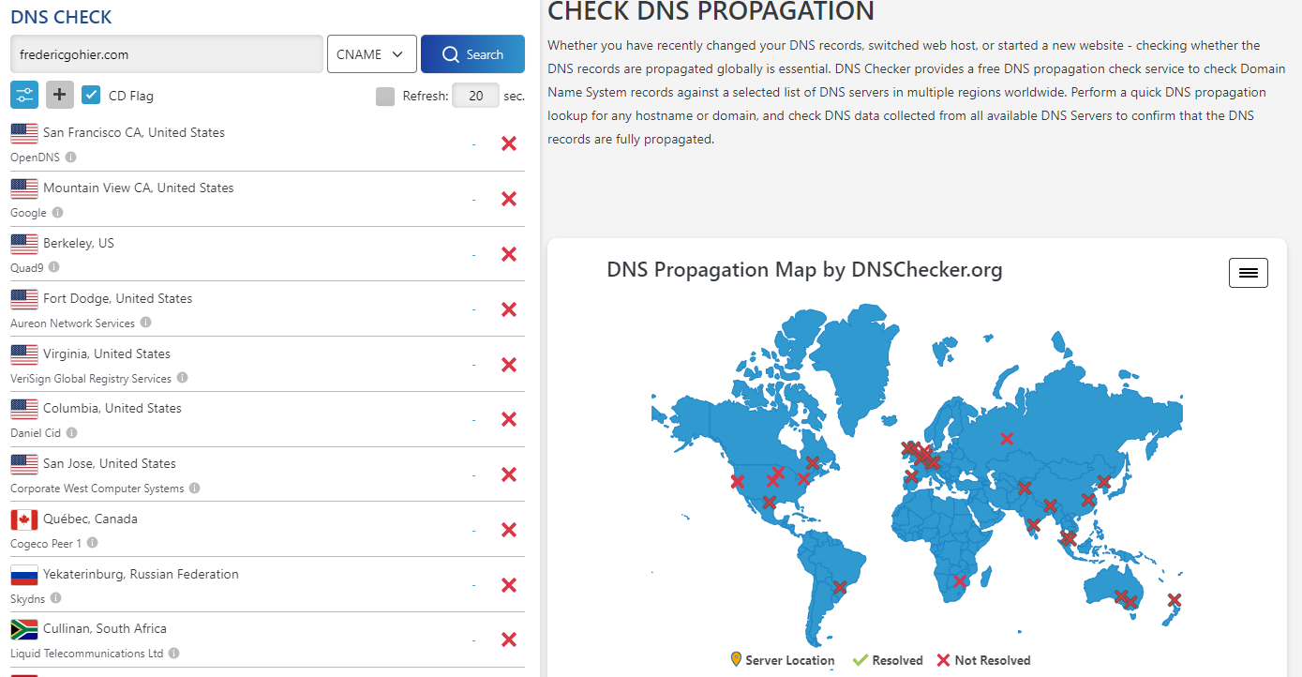Click the plus add-server icon
This screenshot has height=677, width=1302.
(x=60, y=95)
